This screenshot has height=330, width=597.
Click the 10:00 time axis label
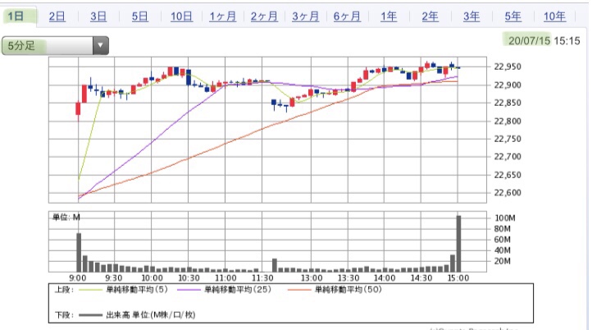click(152, 278)
